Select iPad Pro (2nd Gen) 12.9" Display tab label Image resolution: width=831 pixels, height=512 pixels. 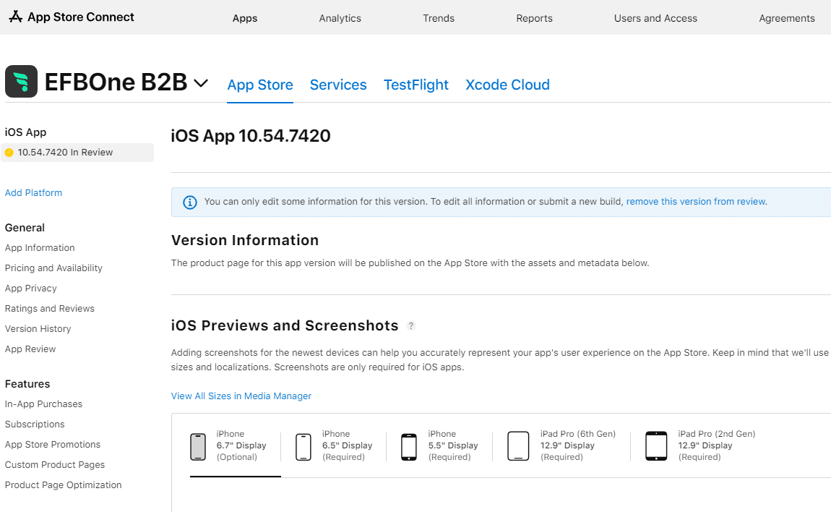(717, 445)
